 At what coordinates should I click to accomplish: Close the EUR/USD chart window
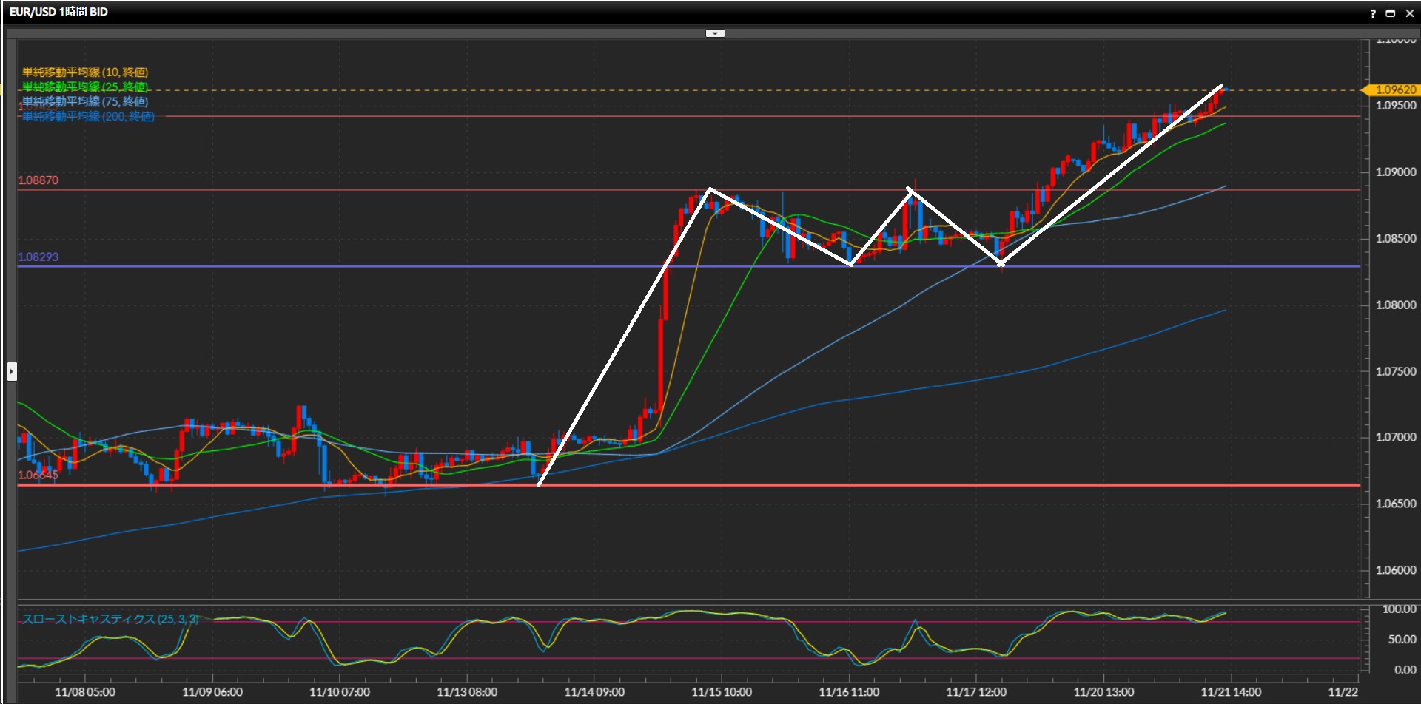(1409, 13)
